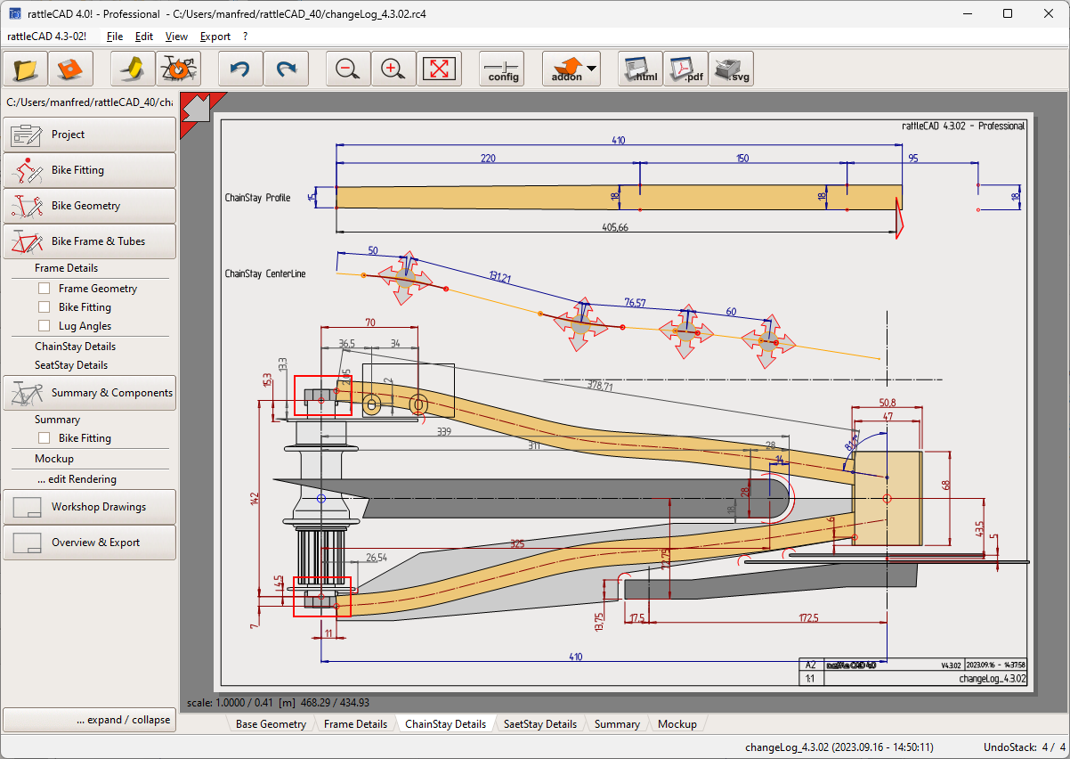Open Summary & Components section
1070x759 pixels.
[x=89, y=393]
